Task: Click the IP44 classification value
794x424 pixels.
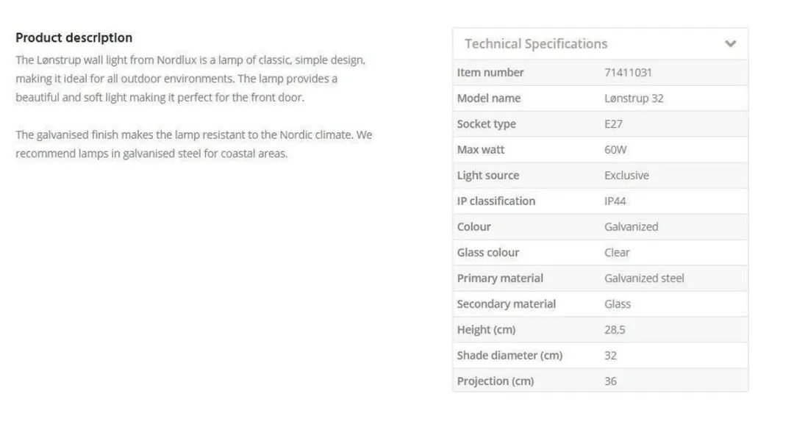Action: [x=615, y=201]
